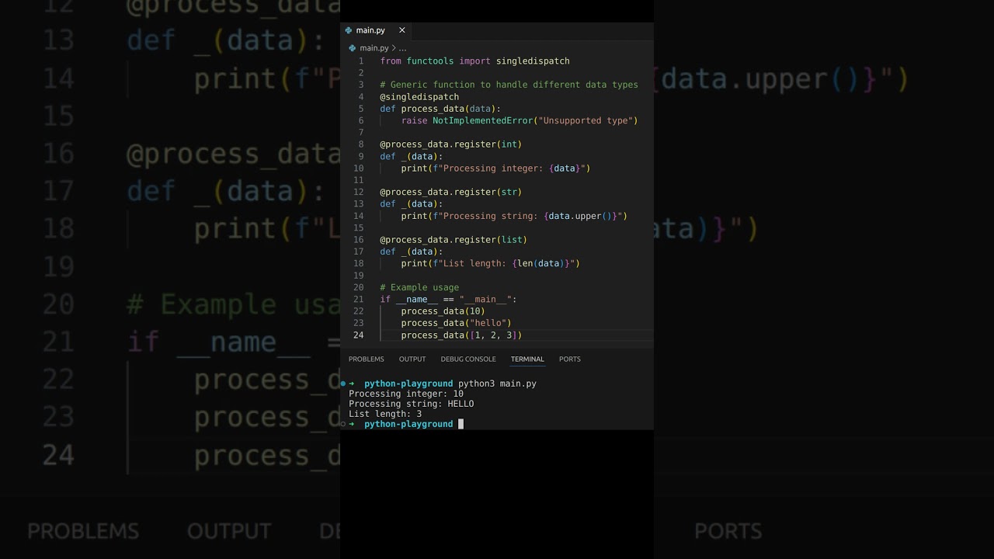Click the blue command-status dot beside the python3 prompt
994x559 pixels.
(x=343, y=384)
